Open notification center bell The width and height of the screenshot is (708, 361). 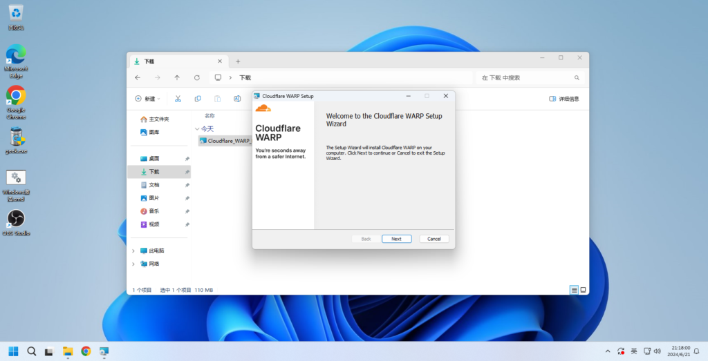tap(697, 351)
